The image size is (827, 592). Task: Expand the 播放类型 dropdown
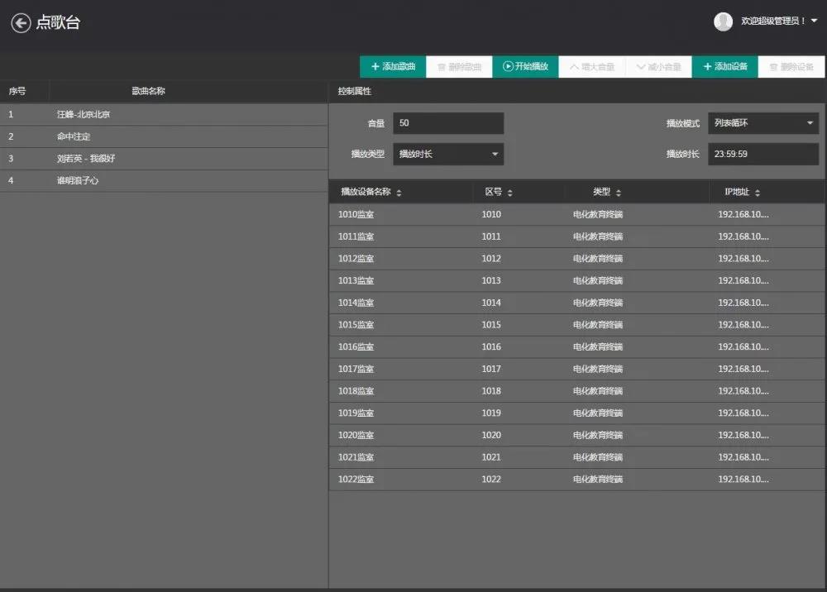tap(447, 154)
